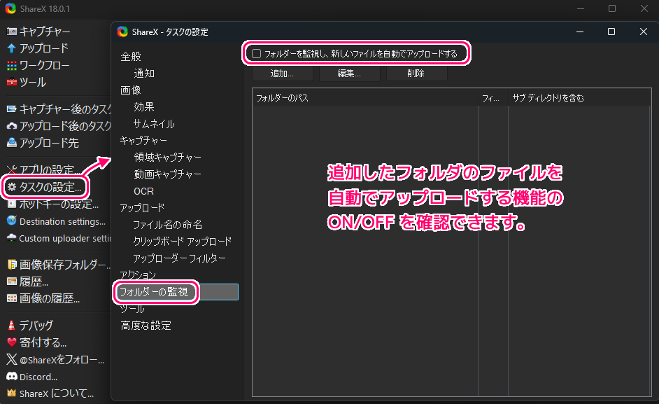Open the 履歴 window
659x404 pixels.
pyautogui.click(x=31, y=281)
